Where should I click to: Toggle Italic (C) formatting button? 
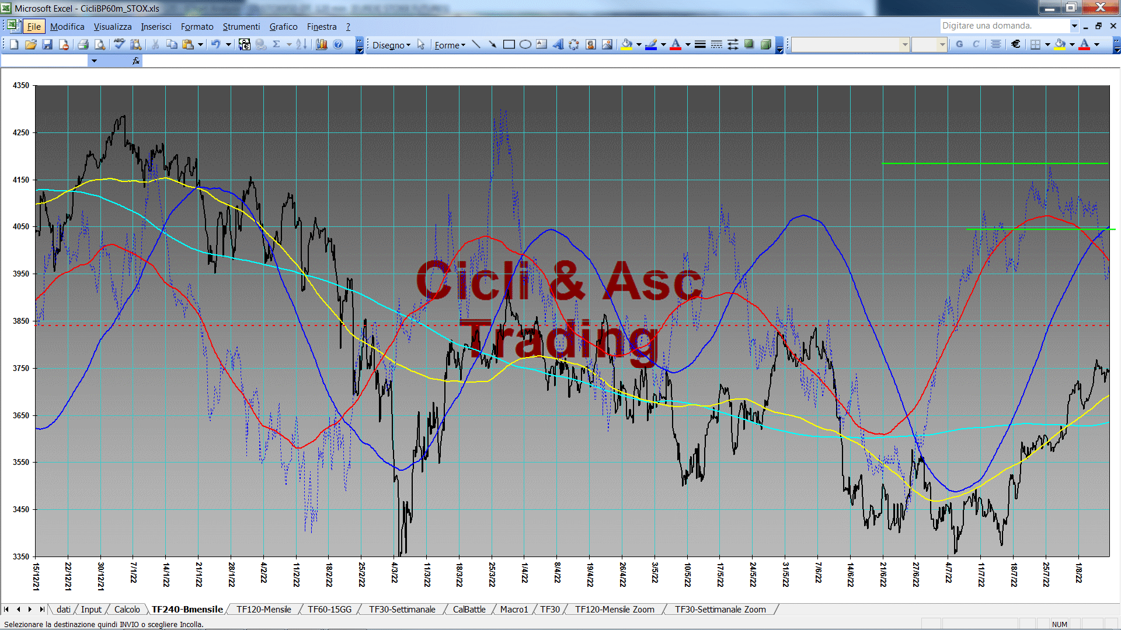pyautogui.click(x=976, y=45)
